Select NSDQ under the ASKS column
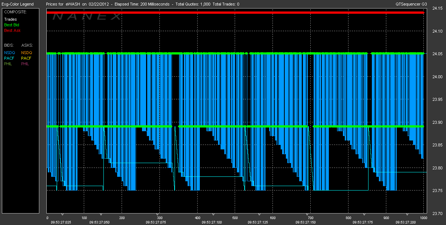Image resolution: width=446 pixels, height=225 pixels. pos(27,53)
